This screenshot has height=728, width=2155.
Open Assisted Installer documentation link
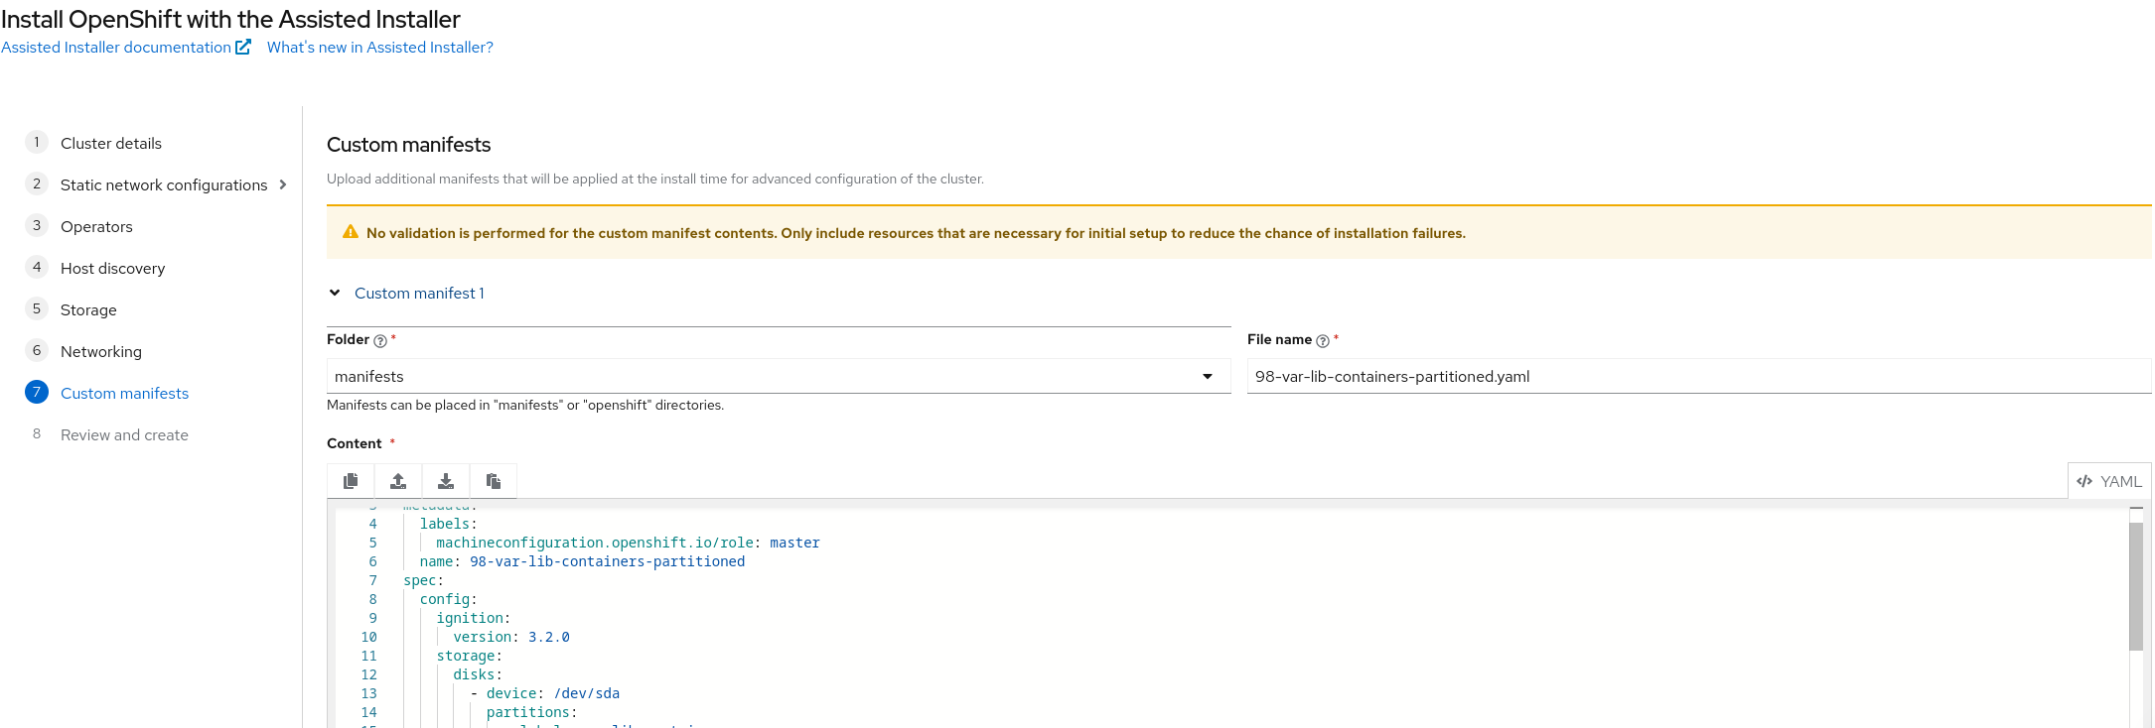pos(116,47)
